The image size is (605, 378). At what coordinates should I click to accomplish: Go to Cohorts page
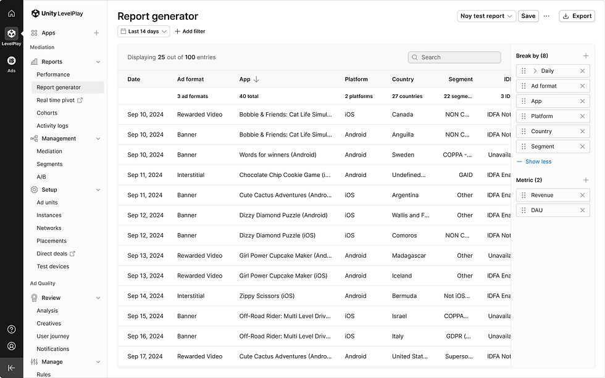pyautogui.click(x=47, y=113)
